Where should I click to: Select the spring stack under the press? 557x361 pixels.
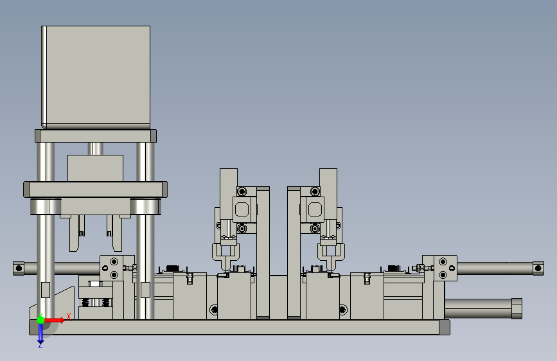tap(95, 303)
